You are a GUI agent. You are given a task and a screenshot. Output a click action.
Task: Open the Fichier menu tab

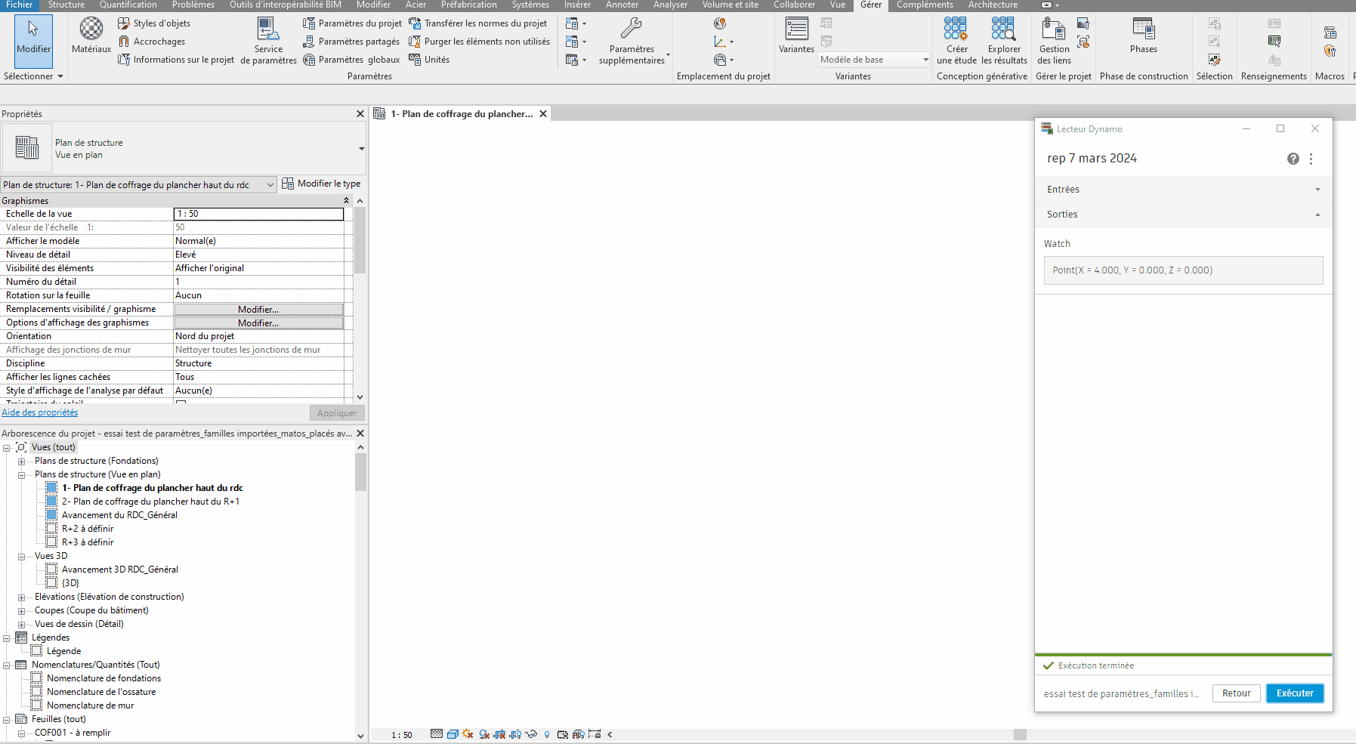[20, 5]
